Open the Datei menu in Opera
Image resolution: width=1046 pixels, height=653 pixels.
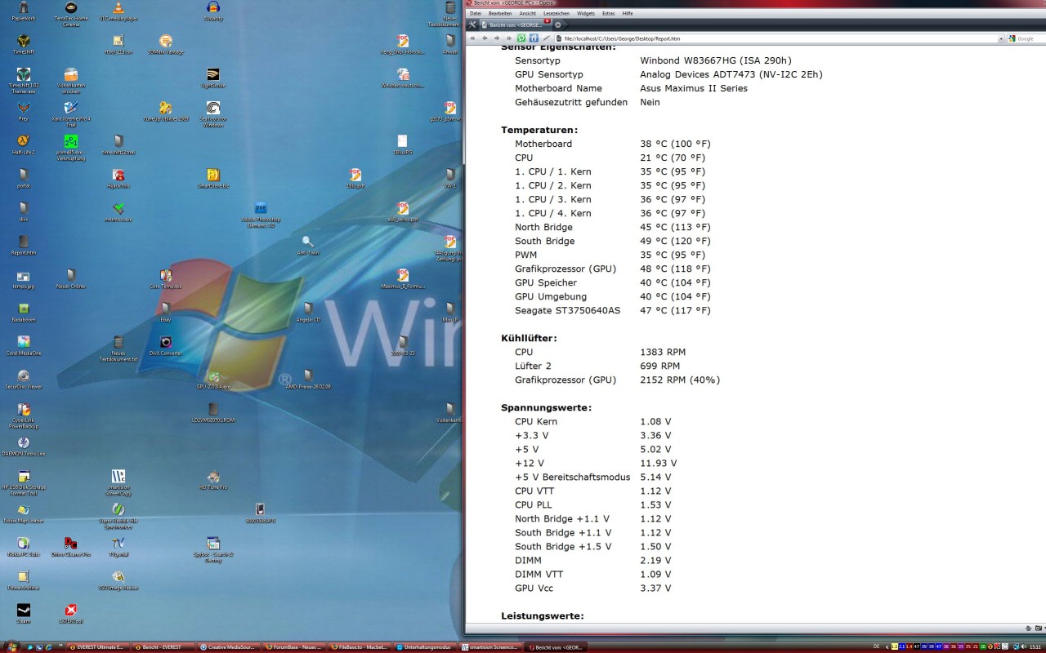(x=476, y=13)
